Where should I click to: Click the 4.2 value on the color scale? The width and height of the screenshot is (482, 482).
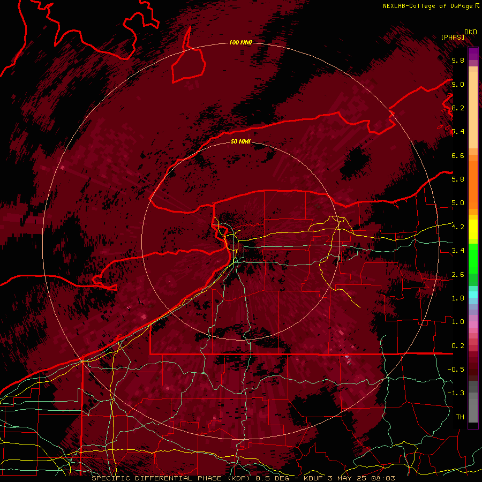458,227
